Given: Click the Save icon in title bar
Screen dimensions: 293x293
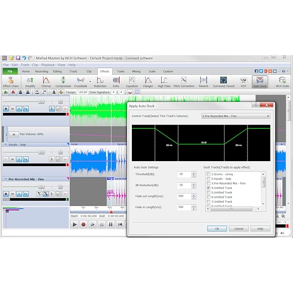Looking at the screenshot, I should (x=18, y=58).
